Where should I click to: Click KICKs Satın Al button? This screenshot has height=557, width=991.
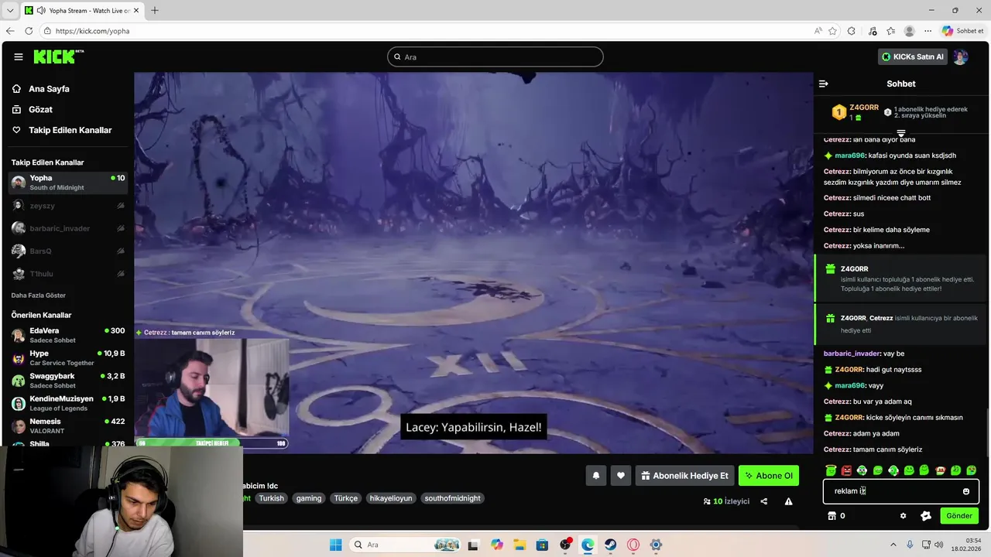point(913,56)
